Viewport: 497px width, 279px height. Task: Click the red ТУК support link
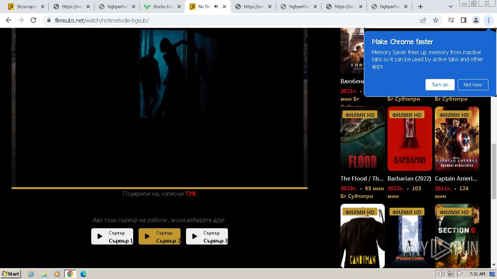[191, 194]
